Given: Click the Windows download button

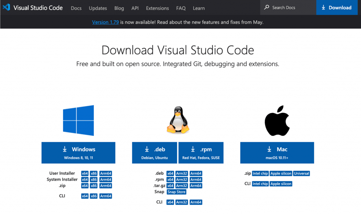Looking at the screenshot, I should coord(78,153).
